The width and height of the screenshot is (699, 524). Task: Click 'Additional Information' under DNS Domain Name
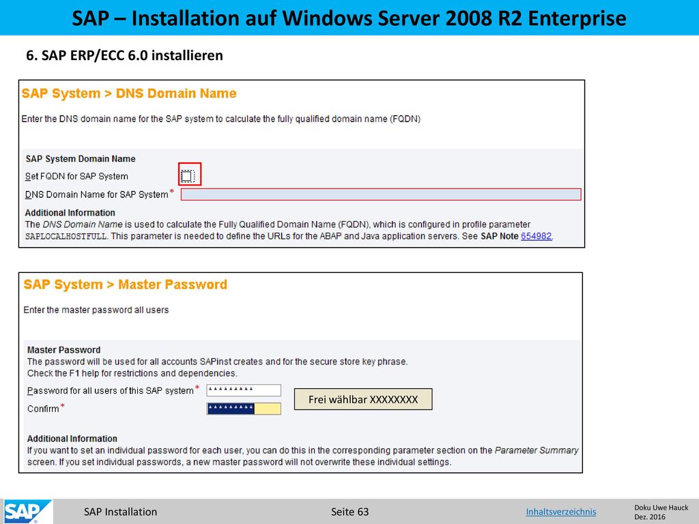click(x=70, y=213)
